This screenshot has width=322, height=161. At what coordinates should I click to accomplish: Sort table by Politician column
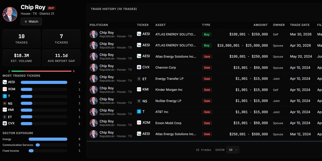[x=99, y=25]
